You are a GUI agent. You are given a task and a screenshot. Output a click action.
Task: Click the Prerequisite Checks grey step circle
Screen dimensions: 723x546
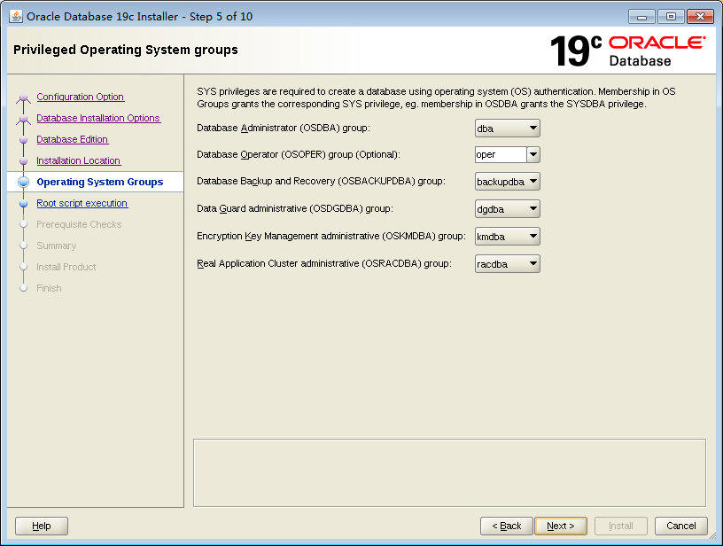pyautogui.click(x=23, y=224)
